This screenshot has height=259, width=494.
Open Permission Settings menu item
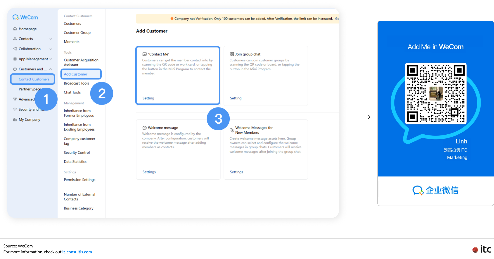[x=80, y=180]
